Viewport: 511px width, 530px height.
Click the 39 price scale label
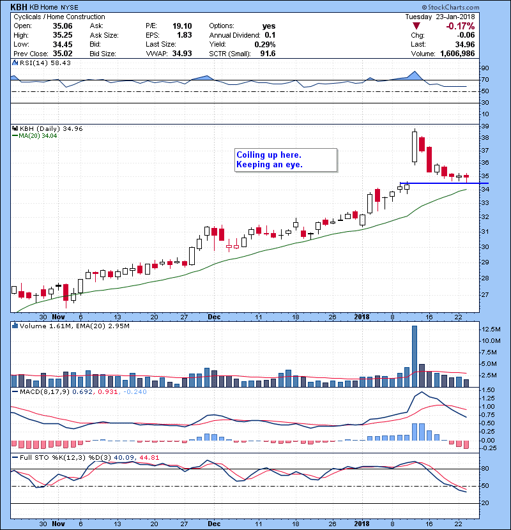[485, 126]
